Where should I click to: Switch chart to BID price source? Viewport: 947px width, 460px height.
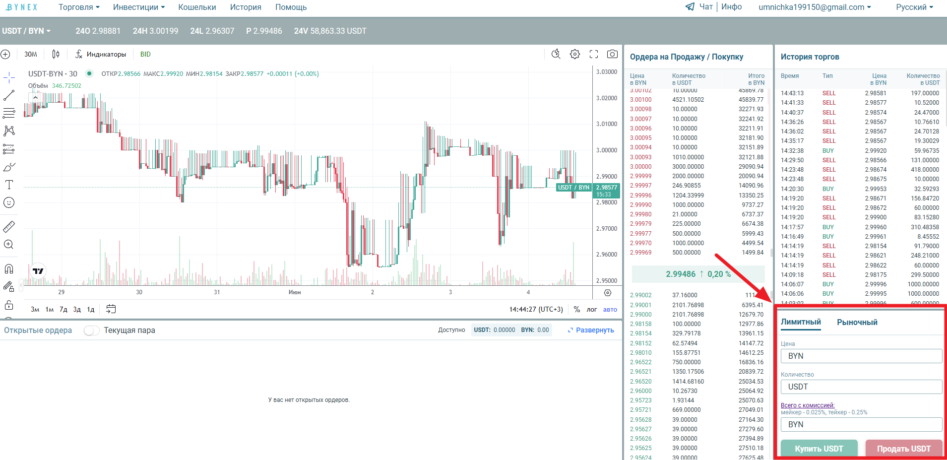point(145,54)
